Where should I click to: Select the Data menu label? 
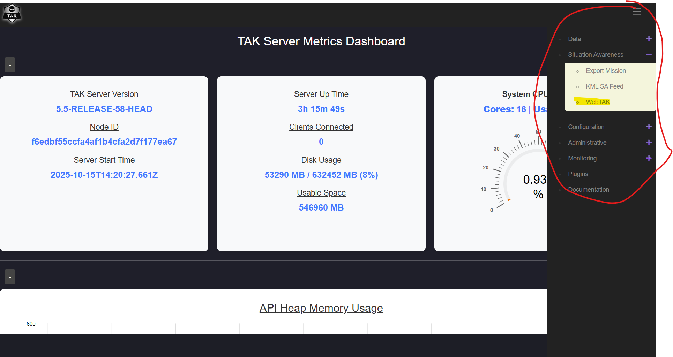point(574,39)
